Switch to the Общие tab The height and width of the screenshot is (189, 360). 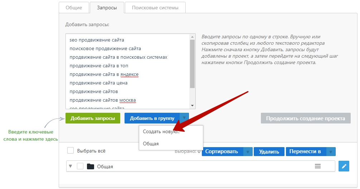74,8
